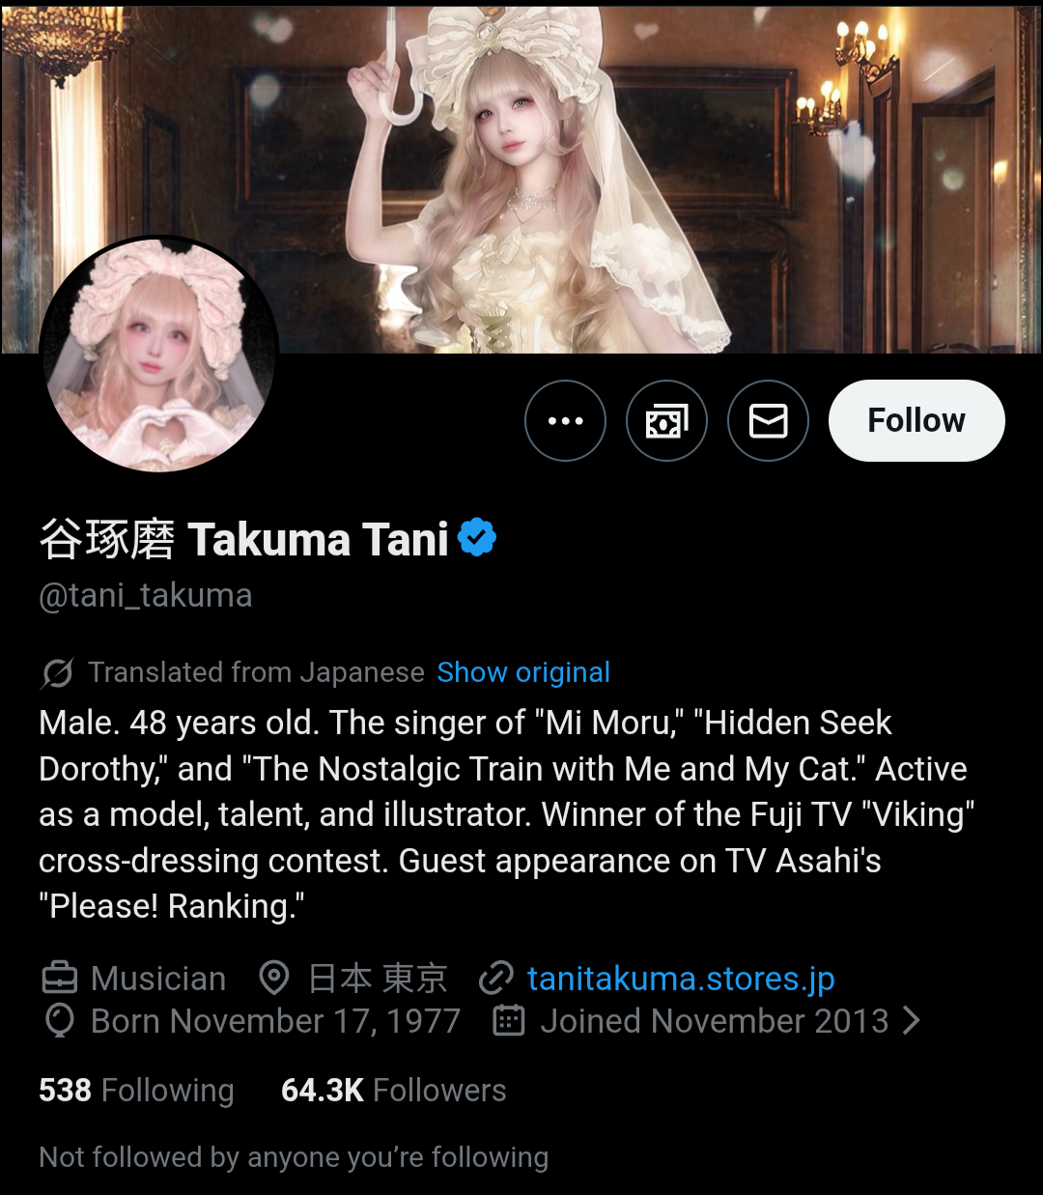
Task: Open tanitakuma.stores.jp link
Action: [x=681, y=979]
